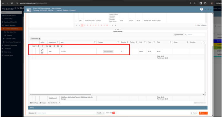Open the Select Reports combo box

[x=66, y=113]
